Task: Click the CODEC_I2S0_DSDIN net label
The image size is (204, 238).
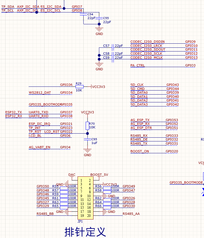Action: [148, 42]
